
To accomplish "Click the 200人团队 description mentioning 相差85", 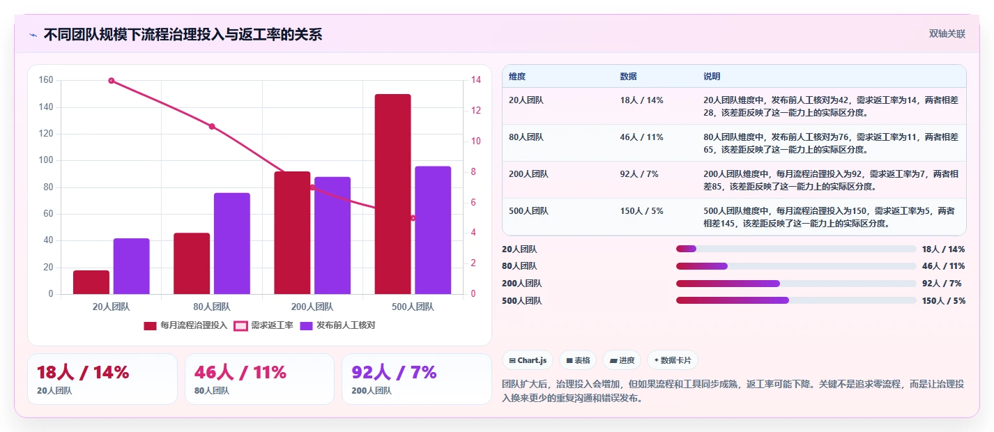I will tap(831, 180).
